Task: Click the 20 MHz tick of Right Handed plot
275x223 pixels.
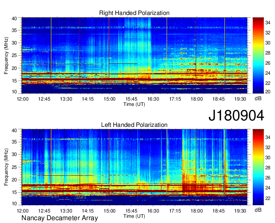Action: pyautogui.click(x=14, y=68)
